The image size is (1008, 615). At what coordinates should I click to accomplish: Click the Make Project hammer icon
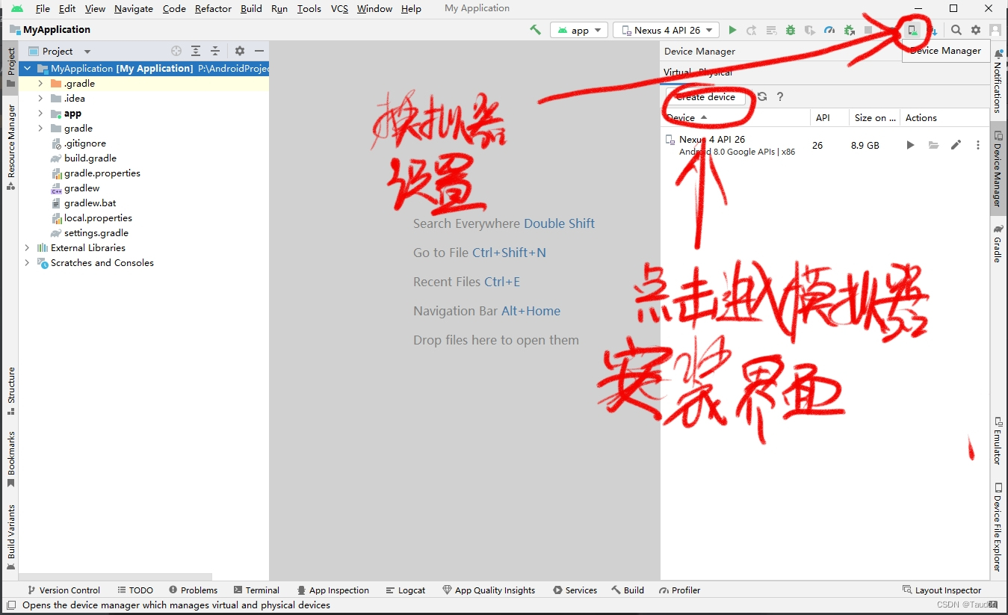pos(535,30)
